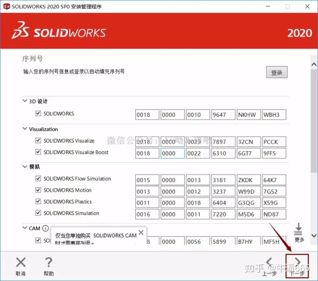Click Simulation serial field containing 0016
The height and width of the screenshot is (281, 318).
(147, 214)
